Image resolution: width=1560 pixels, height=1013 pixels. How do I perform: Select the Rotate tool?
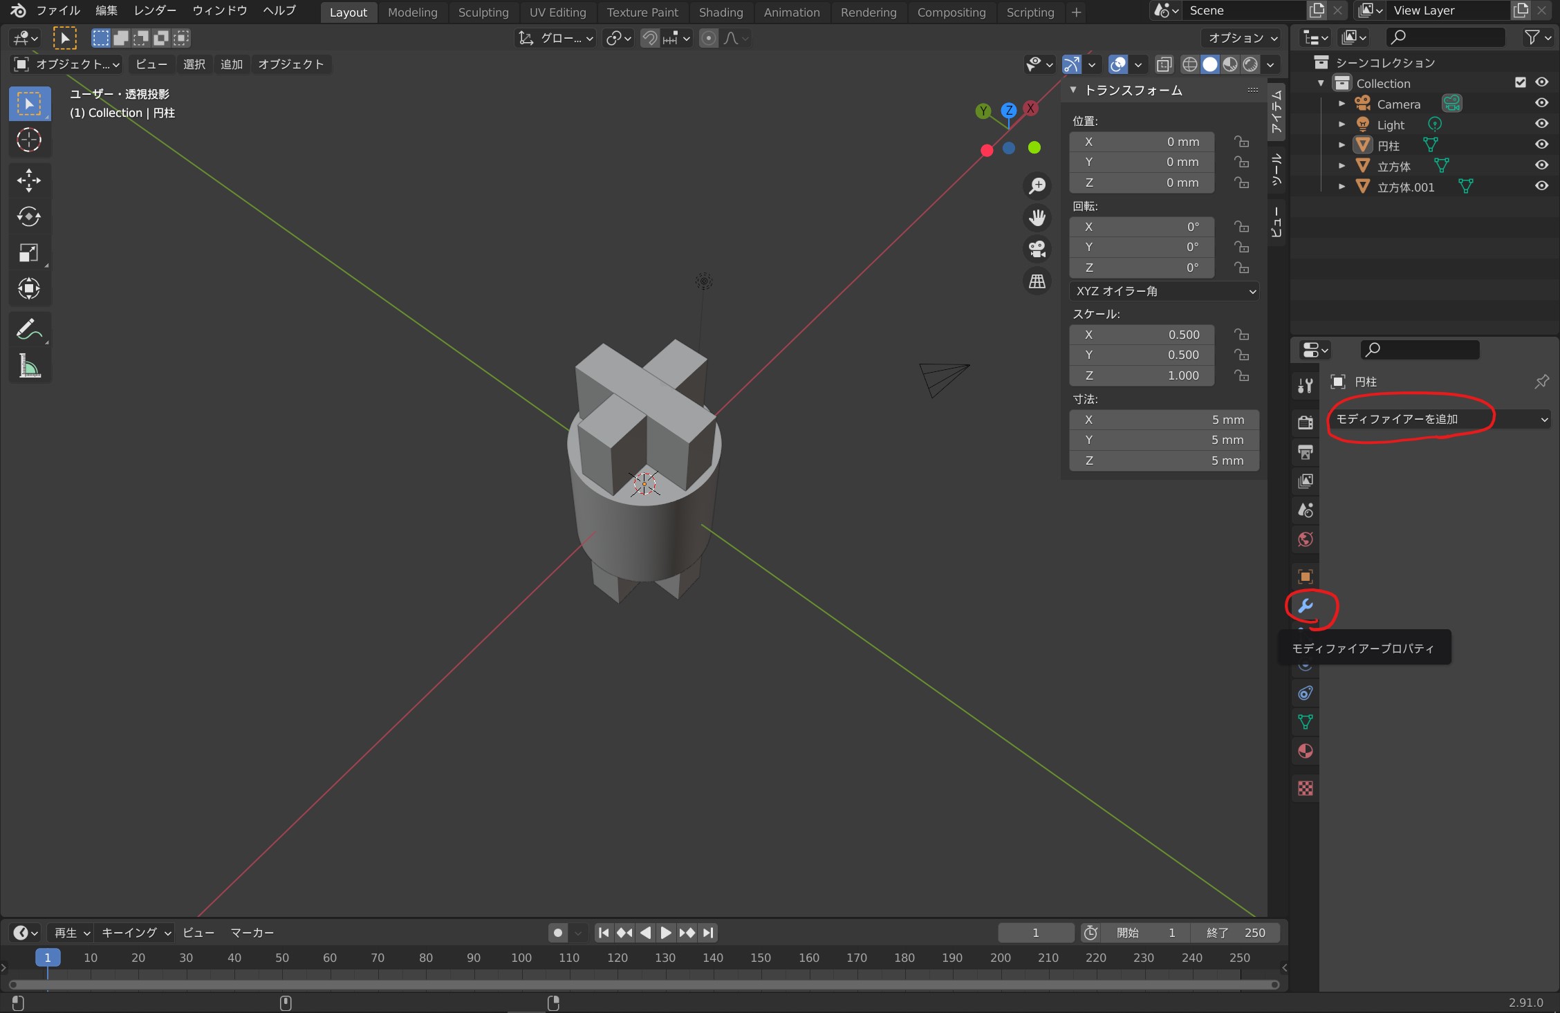coord(28,216)
